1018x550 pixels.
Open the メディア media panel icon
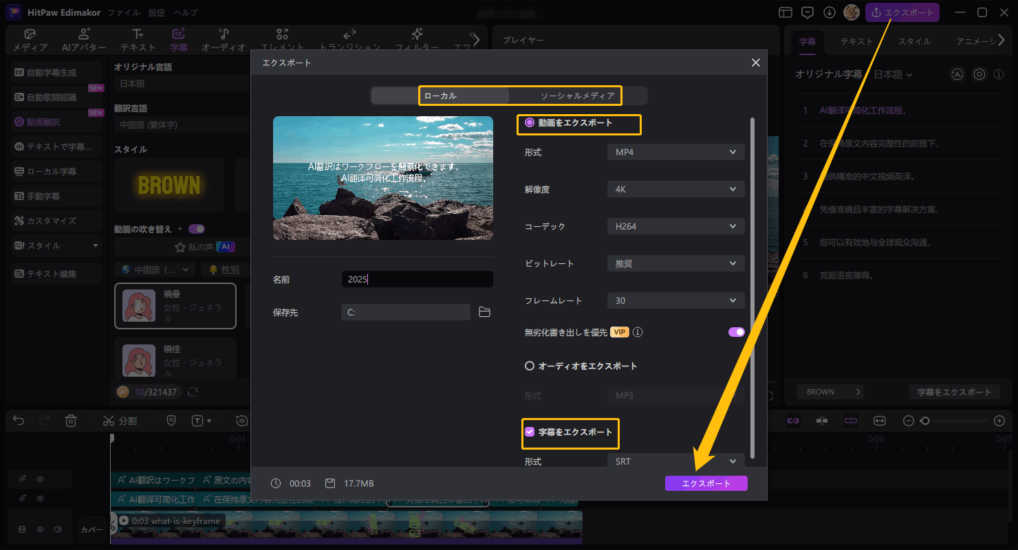(30, 40)
